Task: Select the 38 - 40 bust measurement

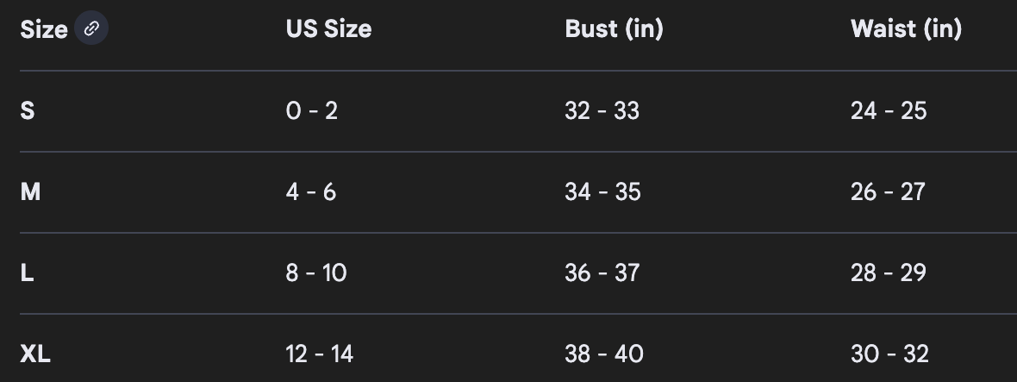Action: [x=603, y=354]
